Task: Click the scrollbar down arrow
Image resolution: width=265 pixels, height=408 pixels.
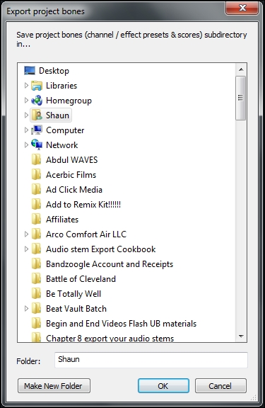Action: [241, 336]
